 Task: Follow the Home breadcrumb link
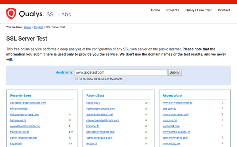[x=27, y=27]
